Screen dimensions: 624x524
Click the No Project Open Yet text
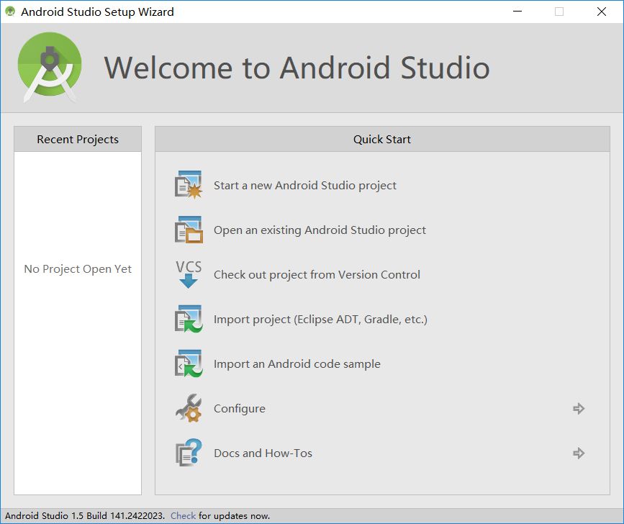coord(78,269)
